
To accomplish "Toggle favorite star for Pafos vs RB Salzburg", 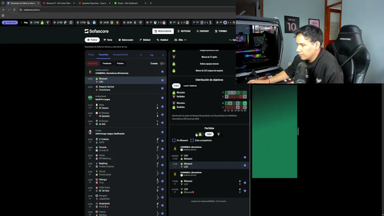I will [x=162, y=157].
